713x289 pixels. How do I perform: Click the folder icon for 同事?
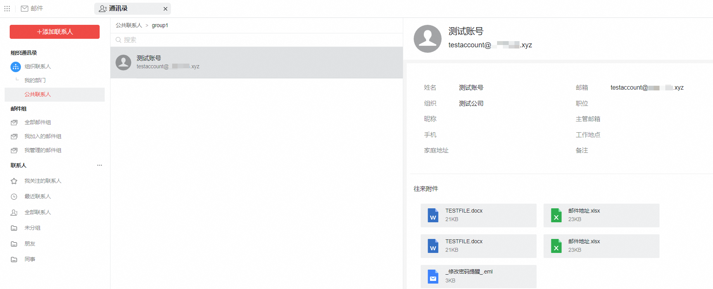[14, 260]
